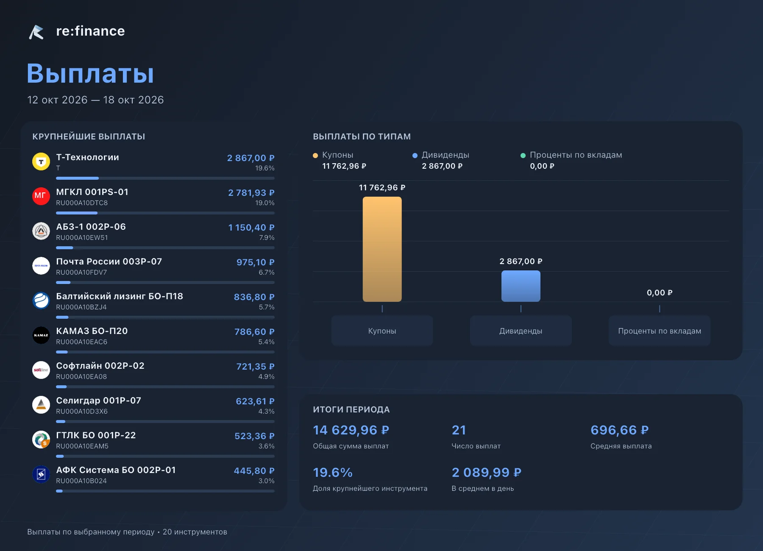Click the КАМАЗ БО-П20 black logo
The height and width of the screenshot is (551, 763).
click(x=41, y=335)
